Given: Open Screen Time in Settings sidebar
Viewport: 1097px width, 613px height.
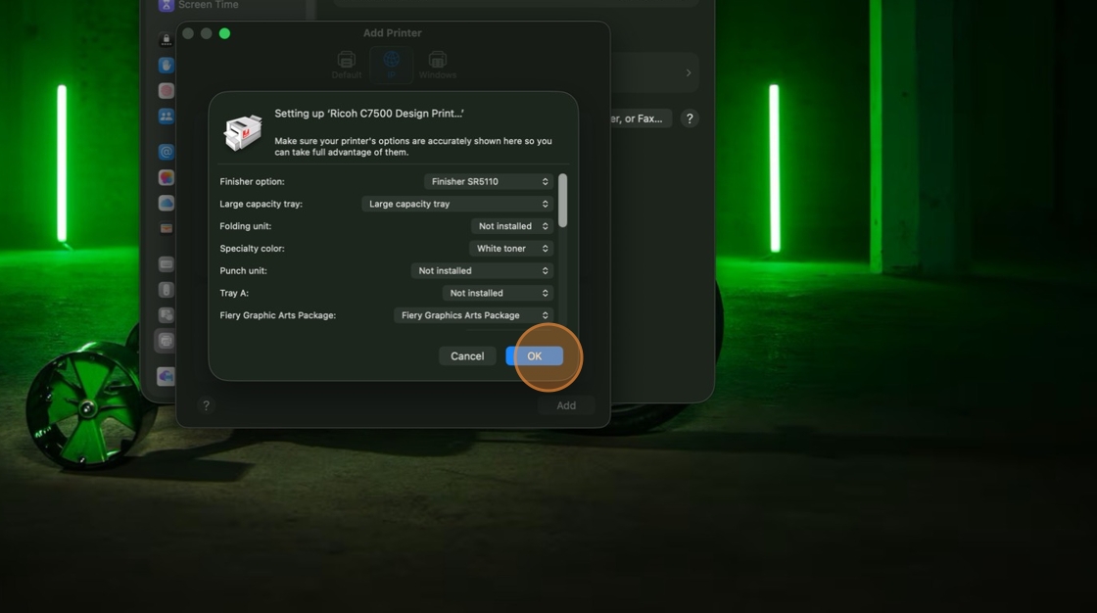Looking at the screenshot, I should [x=208, y=5].
